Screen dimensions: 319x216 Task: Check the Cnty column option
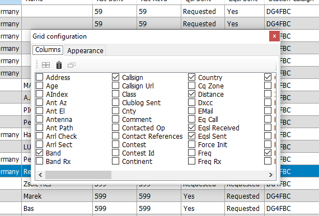coord(115,111)
